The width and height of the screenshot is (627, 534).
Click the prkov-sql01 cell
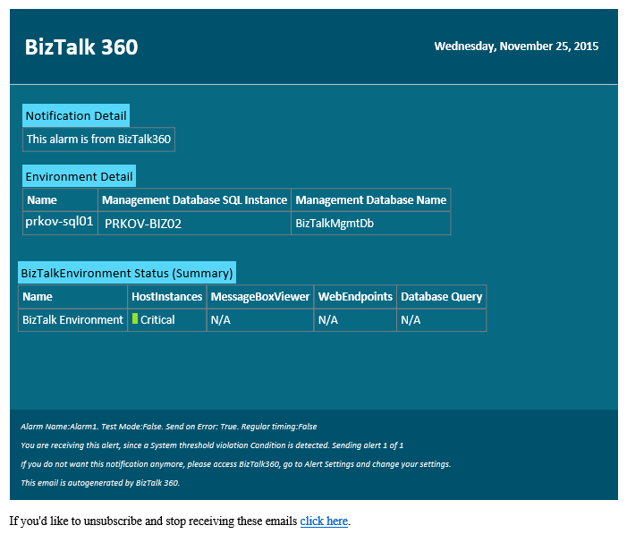[x=61, y=223]
